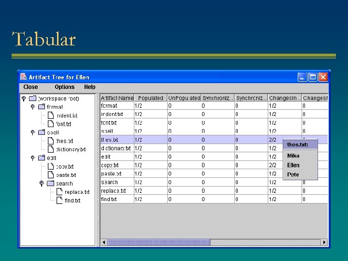Click the indent.txt cell in the table

click(117, 114)
